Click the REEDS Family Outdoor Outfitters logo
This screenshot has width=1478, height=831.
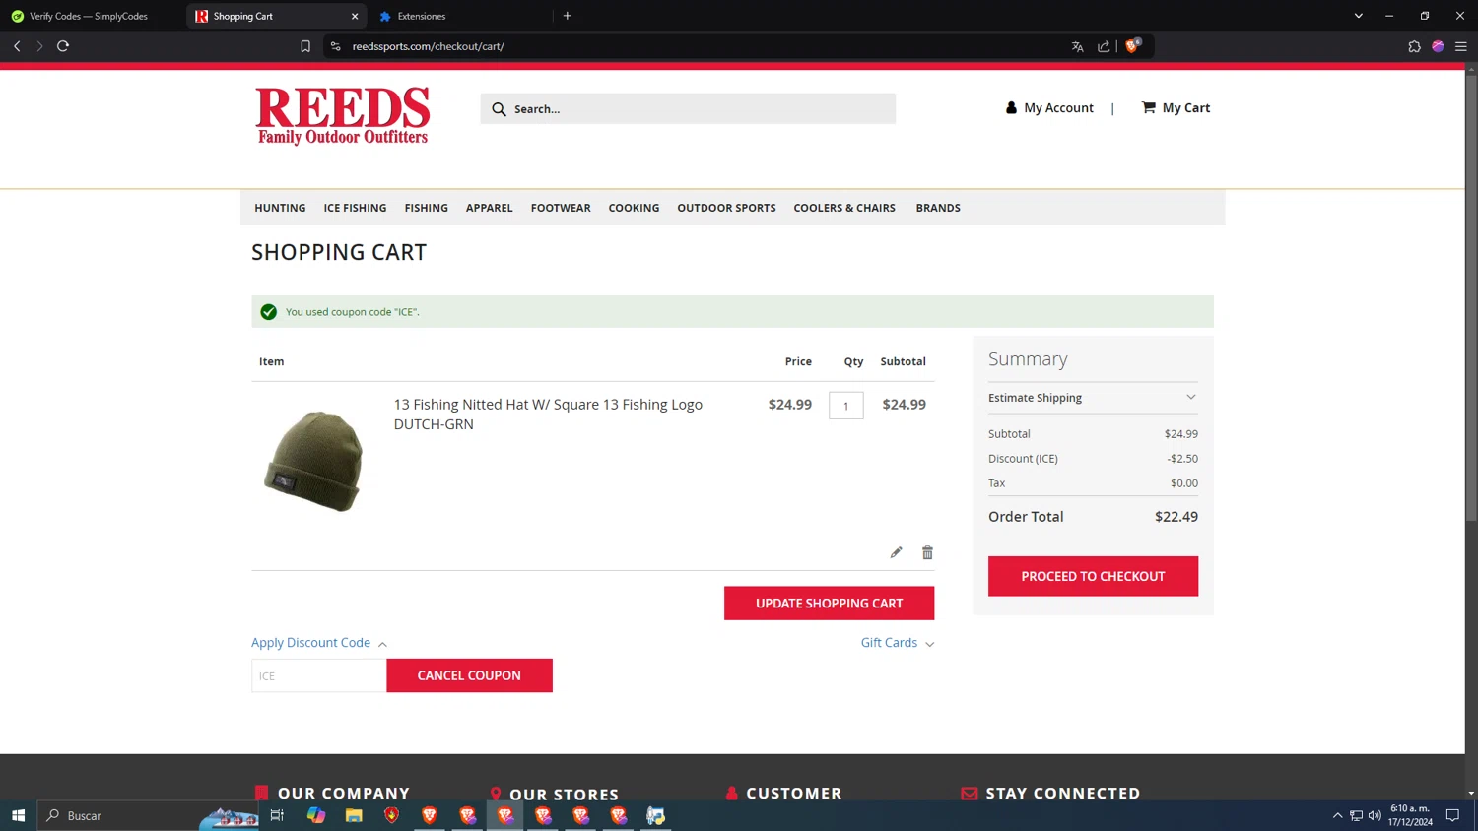tap(342, 116)
